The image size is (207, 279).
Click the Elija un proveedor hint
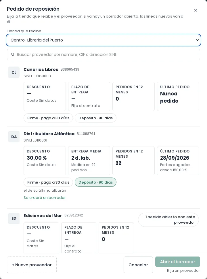[x=183, y=270]
